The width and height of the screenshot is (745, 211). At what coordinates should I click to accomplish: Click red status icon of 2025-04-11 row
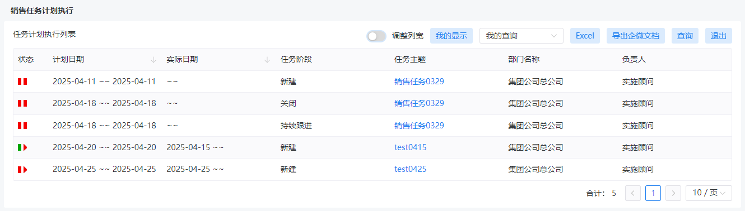(x=22, y=81)
